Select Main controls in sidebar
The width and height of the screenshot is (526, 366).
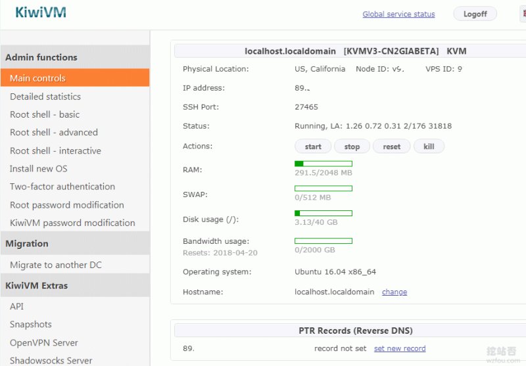(x=75, y=78)
